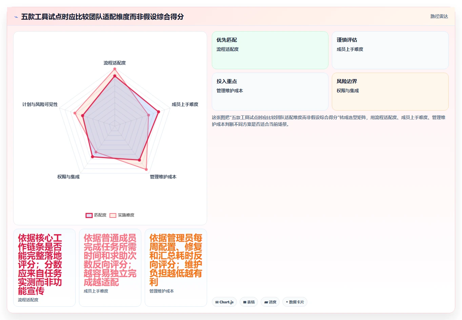Click the 匹配度 legend label
Viewport: 462px width, 320px height.
pyautogui.click(x=100, y=215)
